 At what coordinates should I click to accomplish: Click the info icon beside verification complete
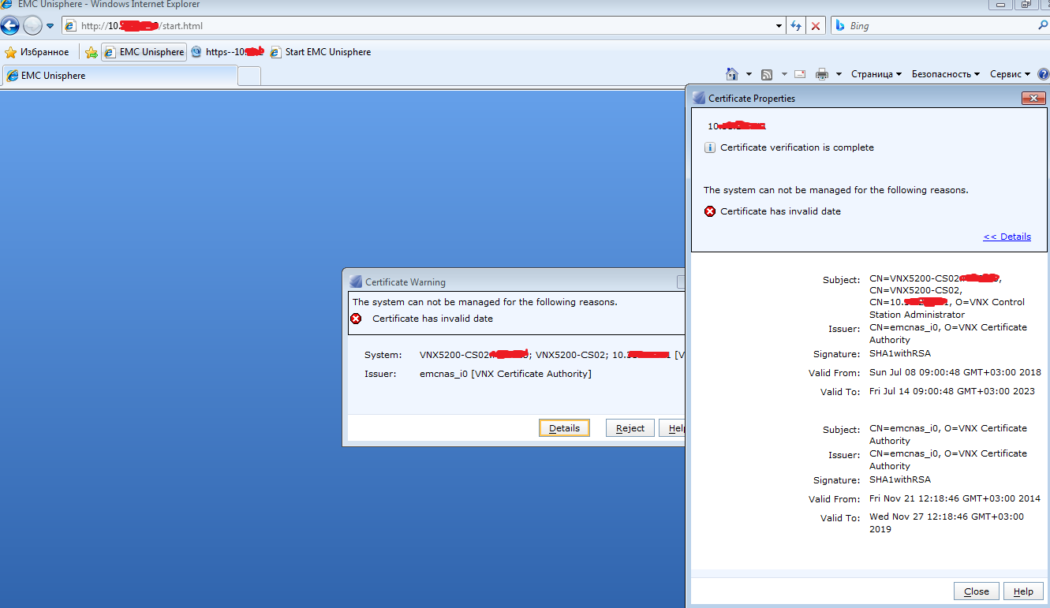(x=710, y=147)
